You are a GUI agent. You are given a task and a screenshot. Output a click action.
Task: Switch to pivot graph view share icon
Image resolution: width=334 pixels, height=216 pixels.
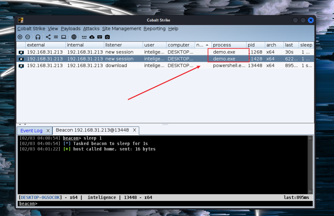(48, 37)
